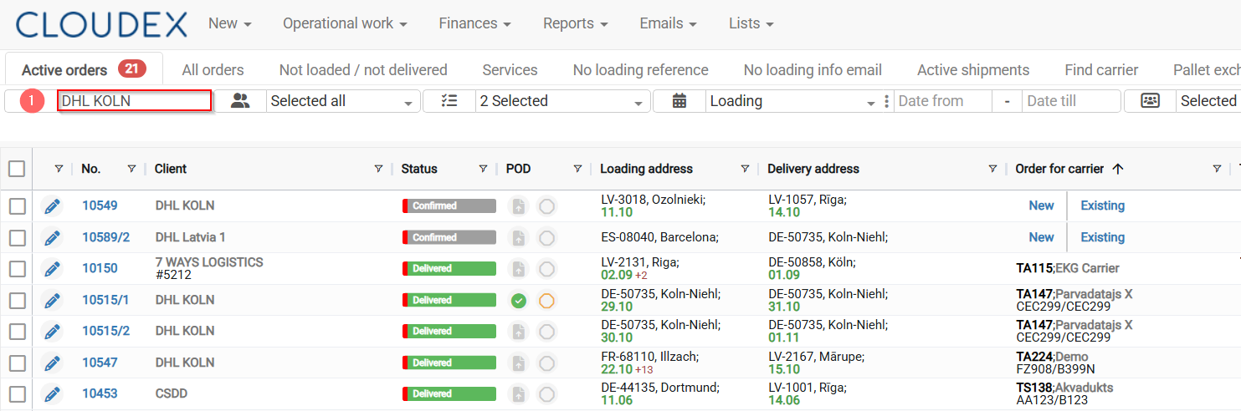Click POD upload icon for order 10547
1241x411 pixels.
(519, 363)
